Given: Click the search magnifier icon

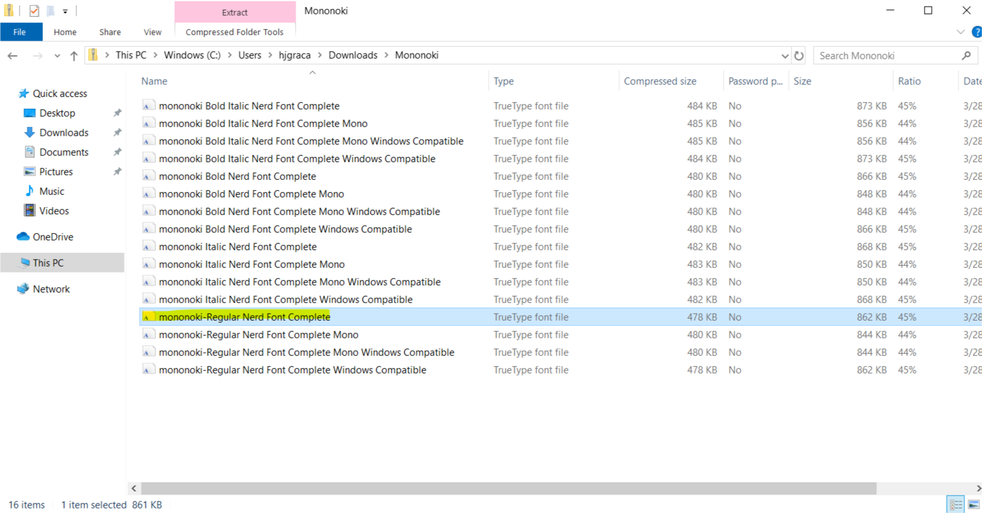Looking at the screenshot, I should coord(966,55).
